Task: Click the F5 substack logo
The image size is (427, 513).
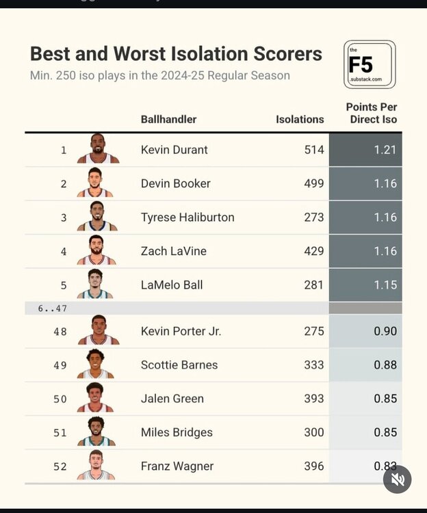Action: 370,64
